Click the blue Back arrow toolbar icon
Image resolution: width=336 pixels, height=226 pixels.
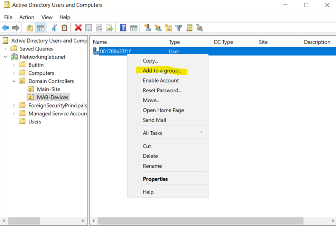point(5,28)
